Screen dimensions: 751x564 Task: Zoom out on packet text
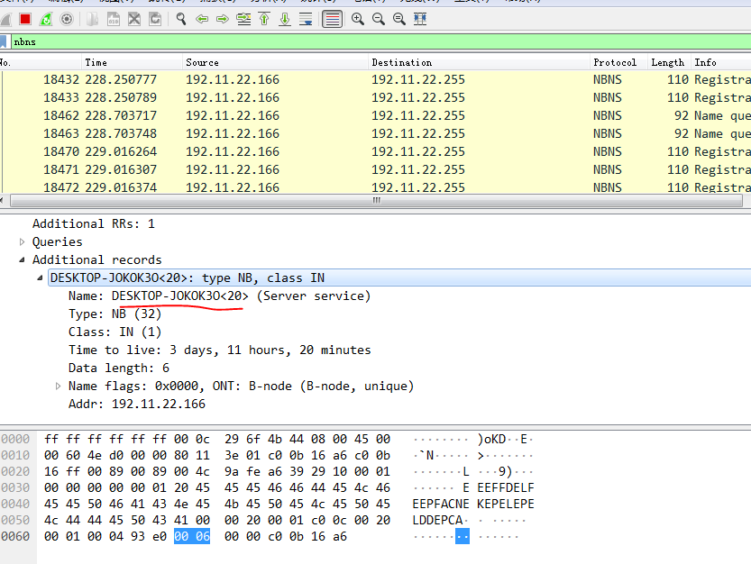[x=378, y=19]
